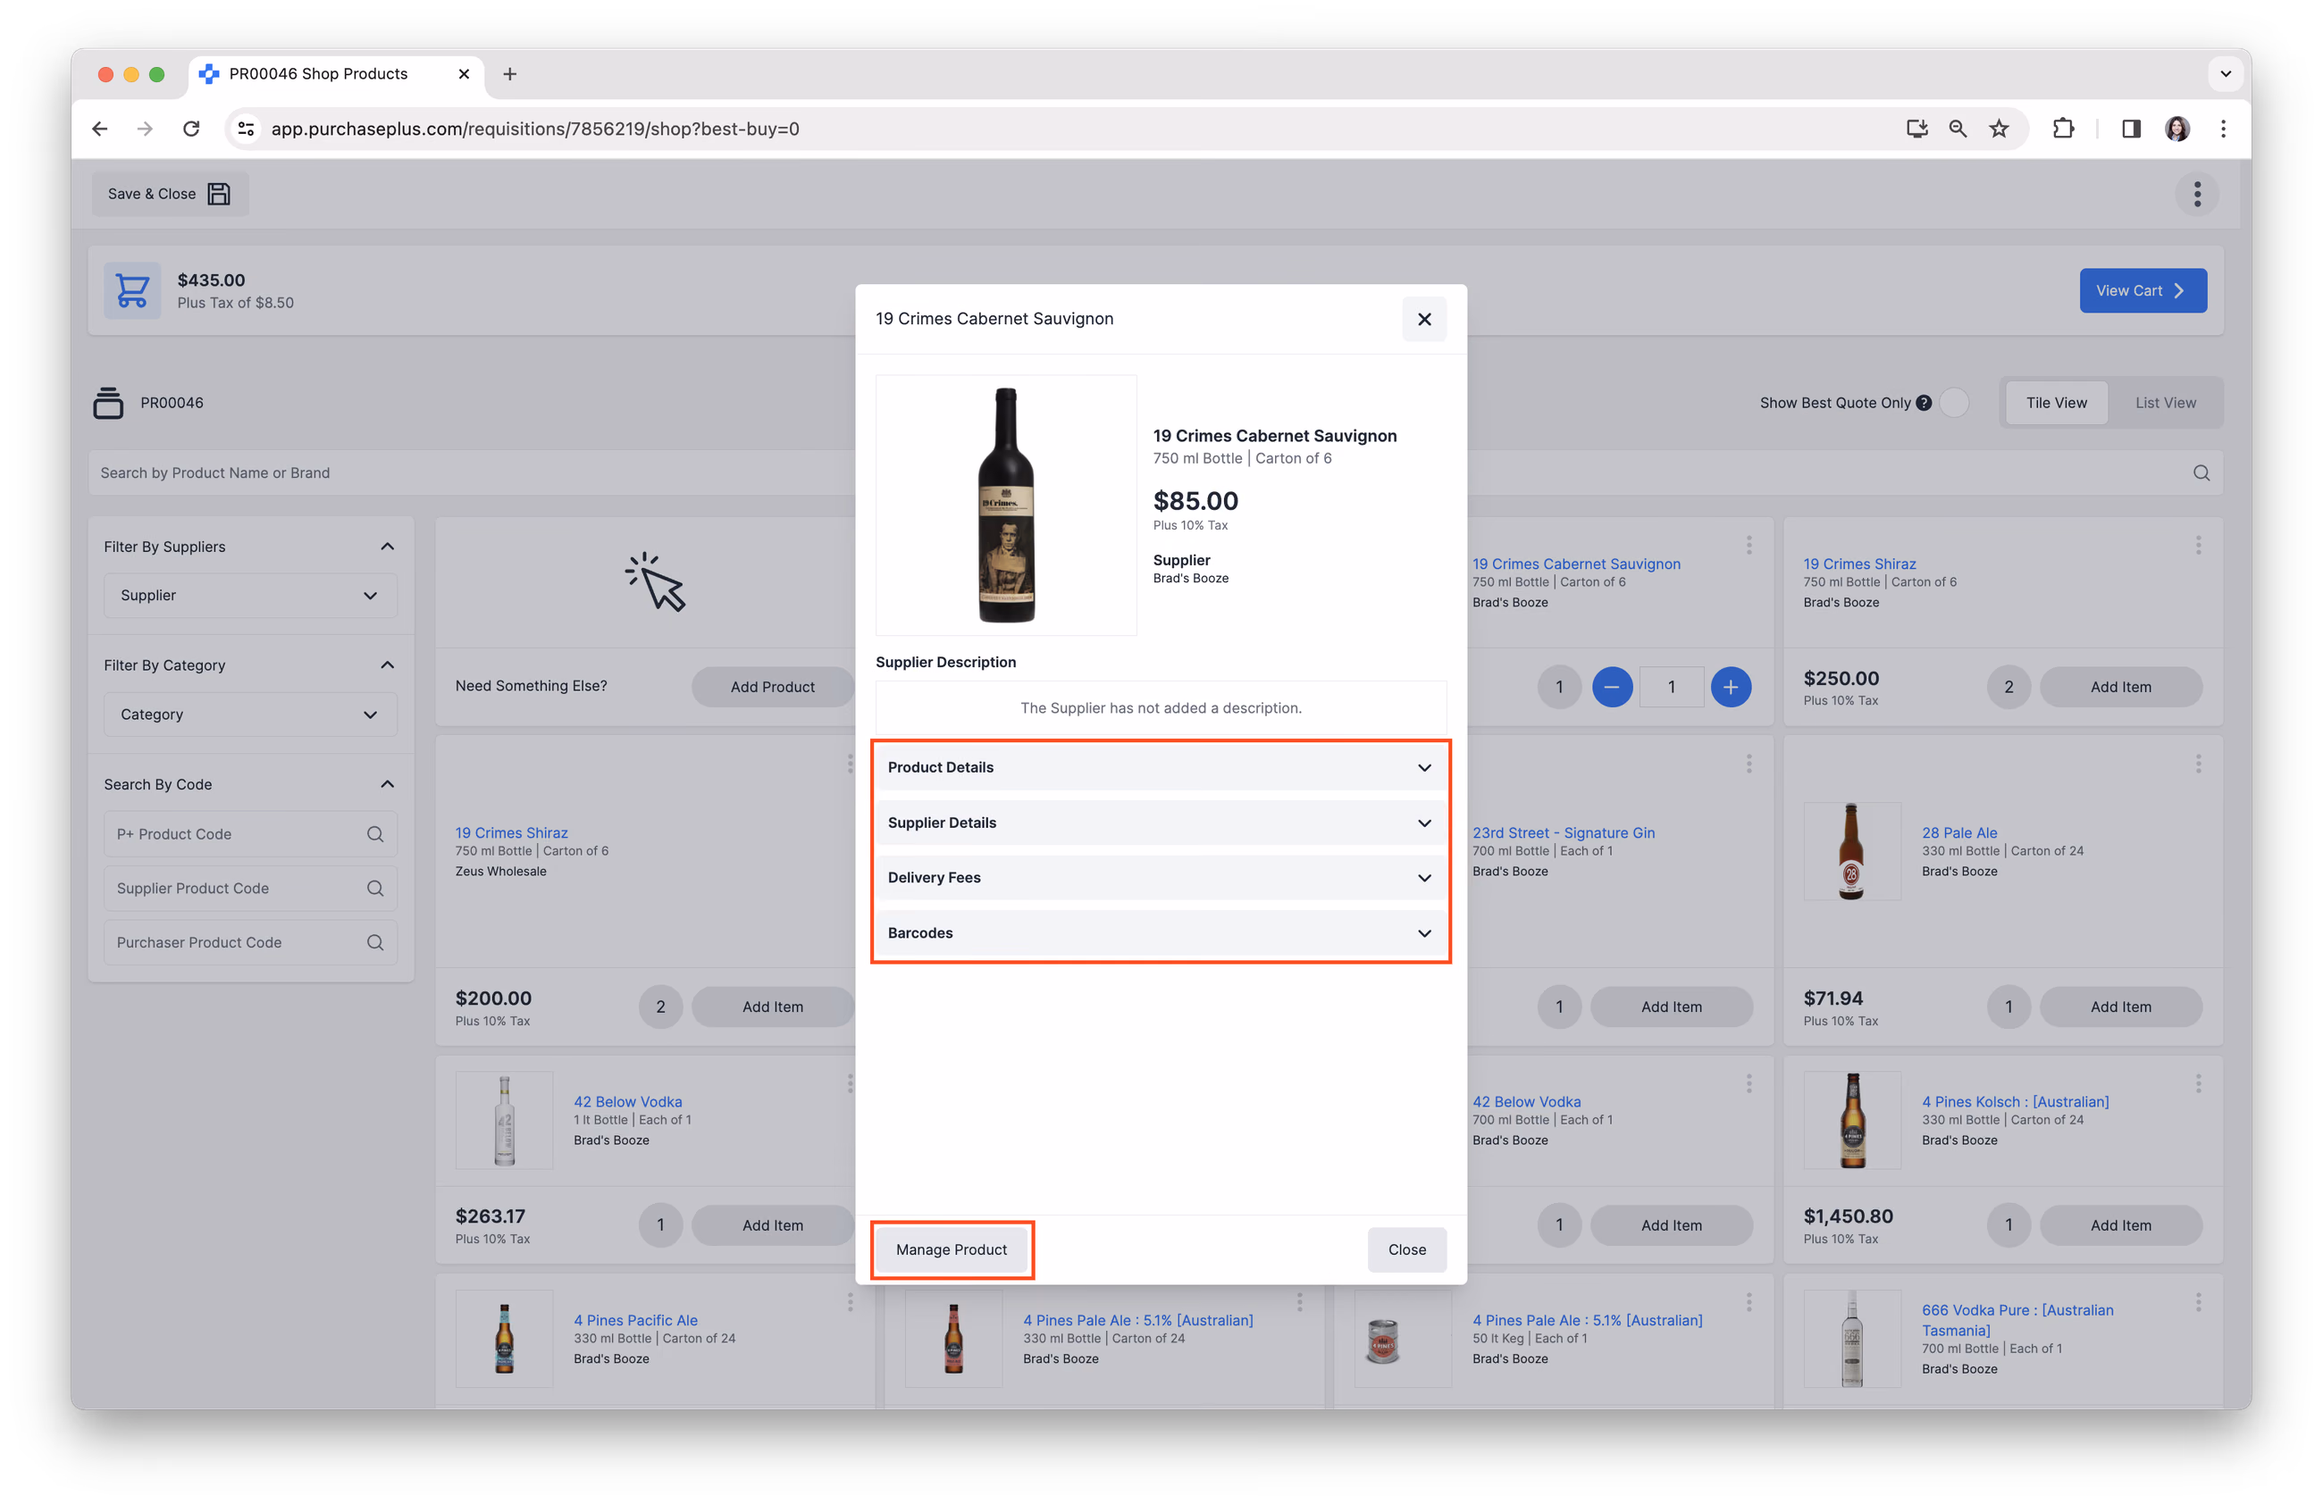This screenshot has height=1504, width=2323.
Task: Collapse the Search By Code section
Action: 388,784
